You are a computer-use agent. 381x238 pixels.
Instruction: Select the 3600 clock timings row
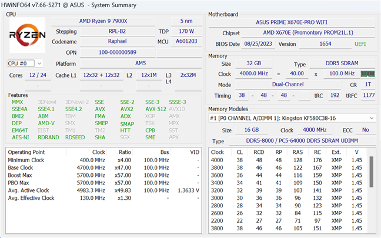pos(289,175)
